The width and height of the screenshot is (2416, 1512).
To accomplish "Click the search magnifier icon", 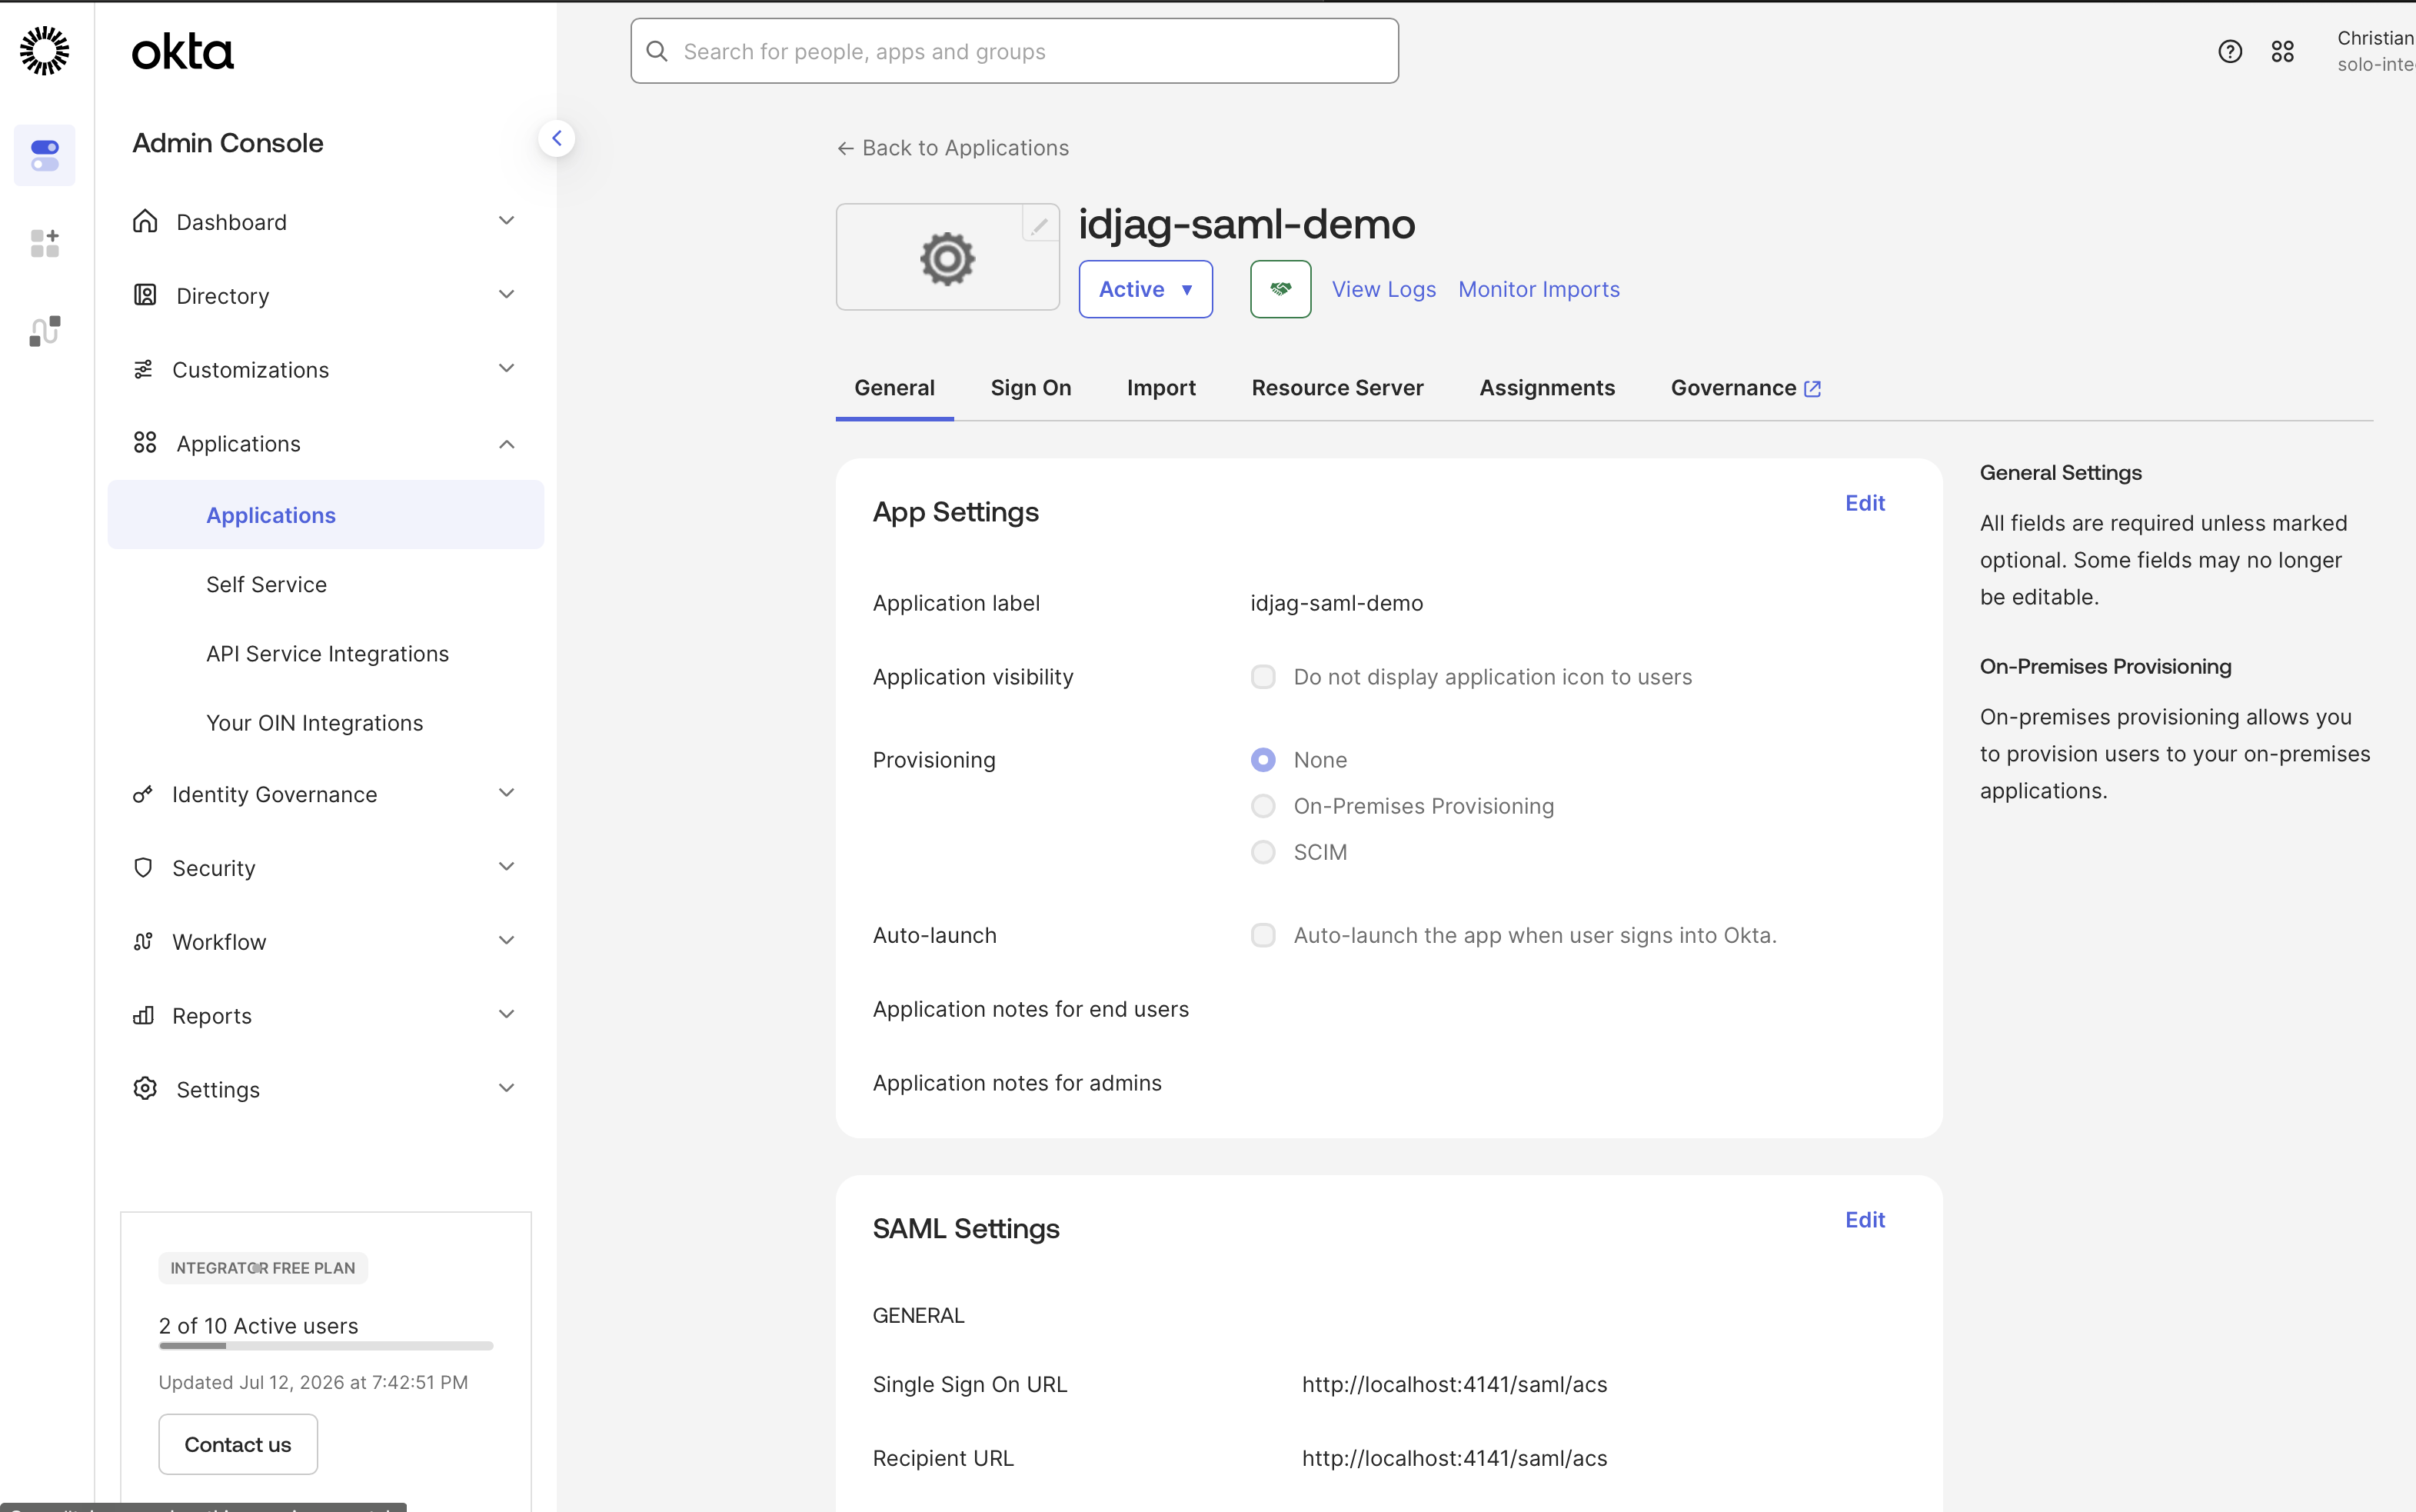I will coord(657,51).
